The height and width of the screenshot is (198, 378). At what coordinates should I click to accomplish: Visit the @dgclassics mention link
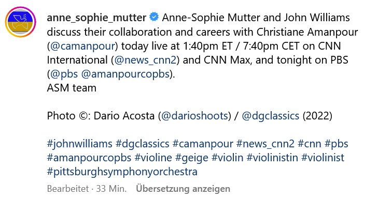click(271, 116)
